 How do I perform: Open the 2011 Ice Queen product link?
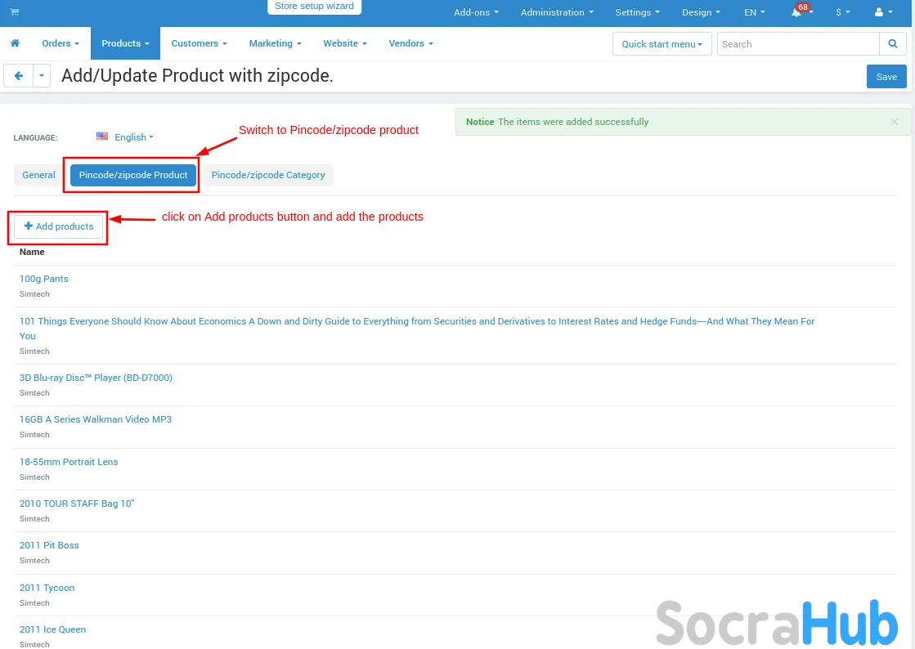click(52, 629)
